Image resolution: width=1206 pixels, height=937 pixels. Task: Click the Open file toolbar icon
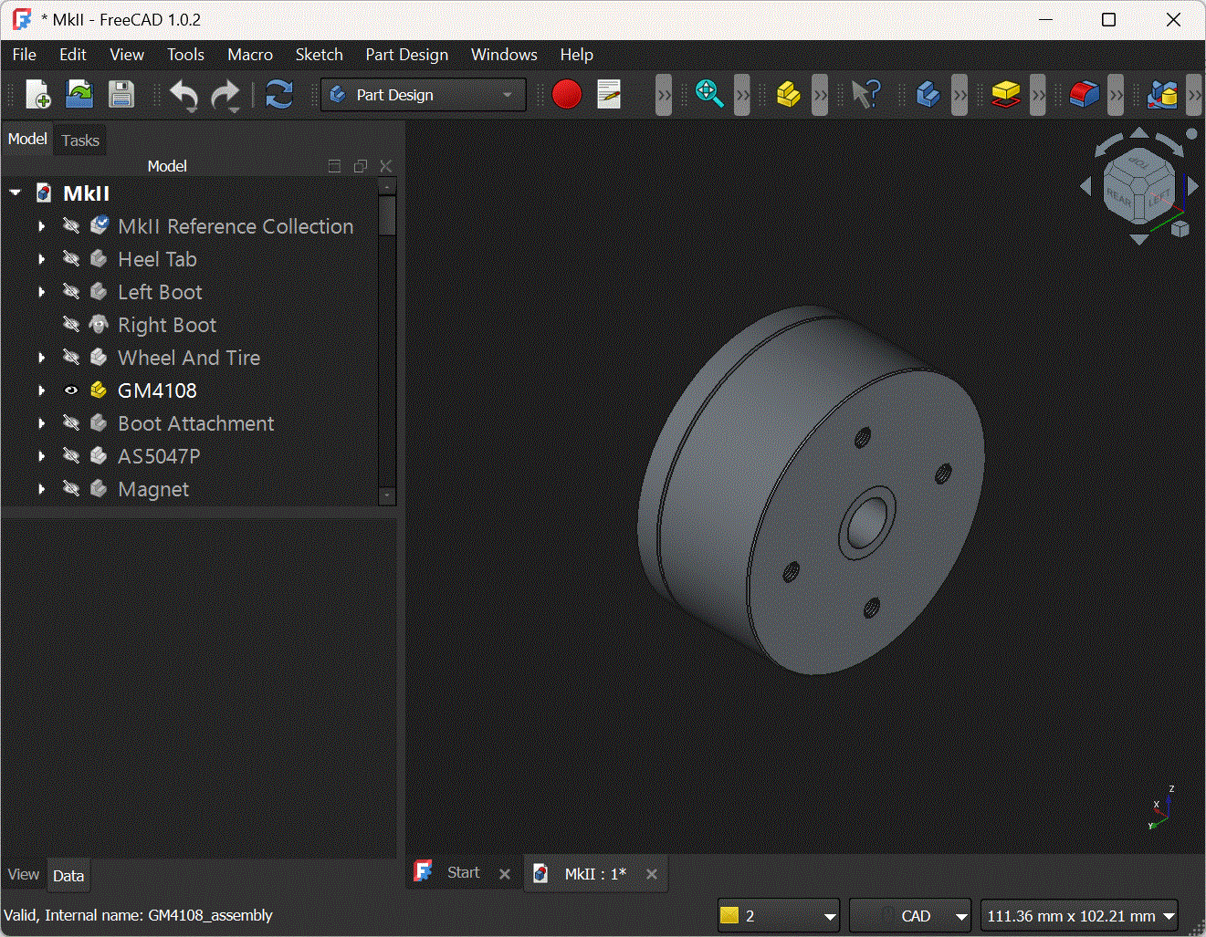pyautogui.click(x=79, y=95)
